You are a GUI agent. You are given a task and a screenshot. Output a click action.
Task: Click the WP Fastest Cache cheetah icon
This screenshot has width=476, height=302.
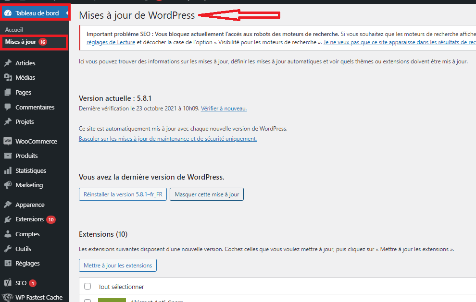[x=8, y=298]
